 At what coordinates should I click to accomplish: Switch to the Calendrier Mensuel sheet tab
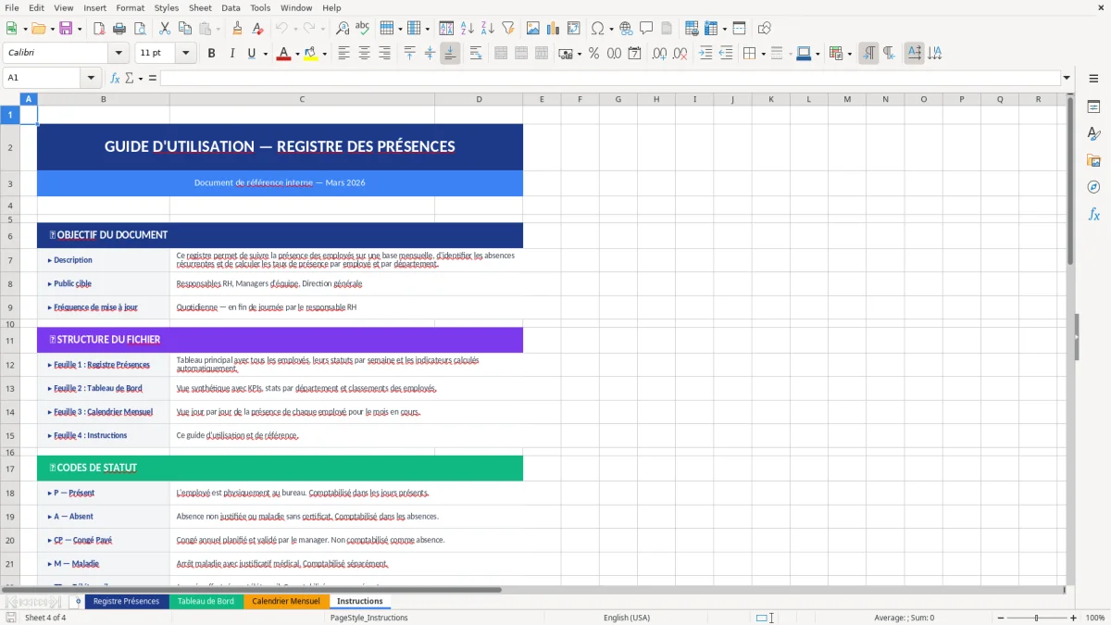pos(286,602)
